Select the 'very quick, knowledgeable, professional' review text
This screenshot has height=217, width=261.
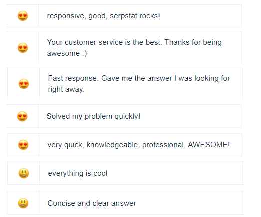[116, 145]
